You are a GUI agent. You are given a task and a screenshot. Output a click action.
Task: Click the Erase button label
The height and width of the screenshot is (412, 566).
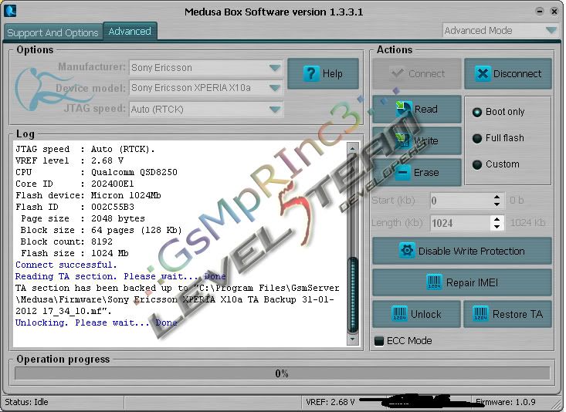(x=426, y=173)
